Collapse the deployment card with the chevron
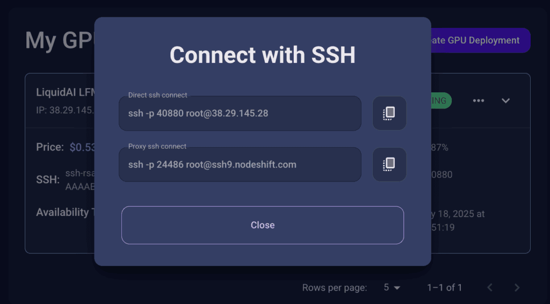The width and height of the screenshot is (550, 304). [x=505, y=100]
